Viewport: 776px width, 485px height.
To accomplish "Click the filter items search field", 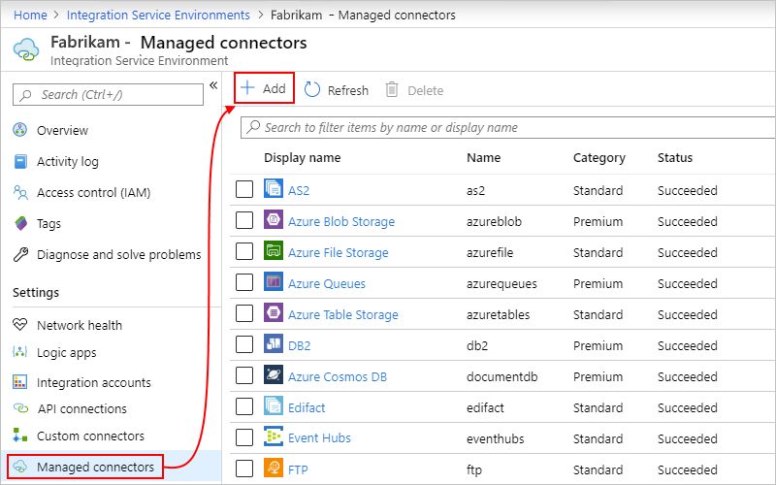I will coord(504,127).
